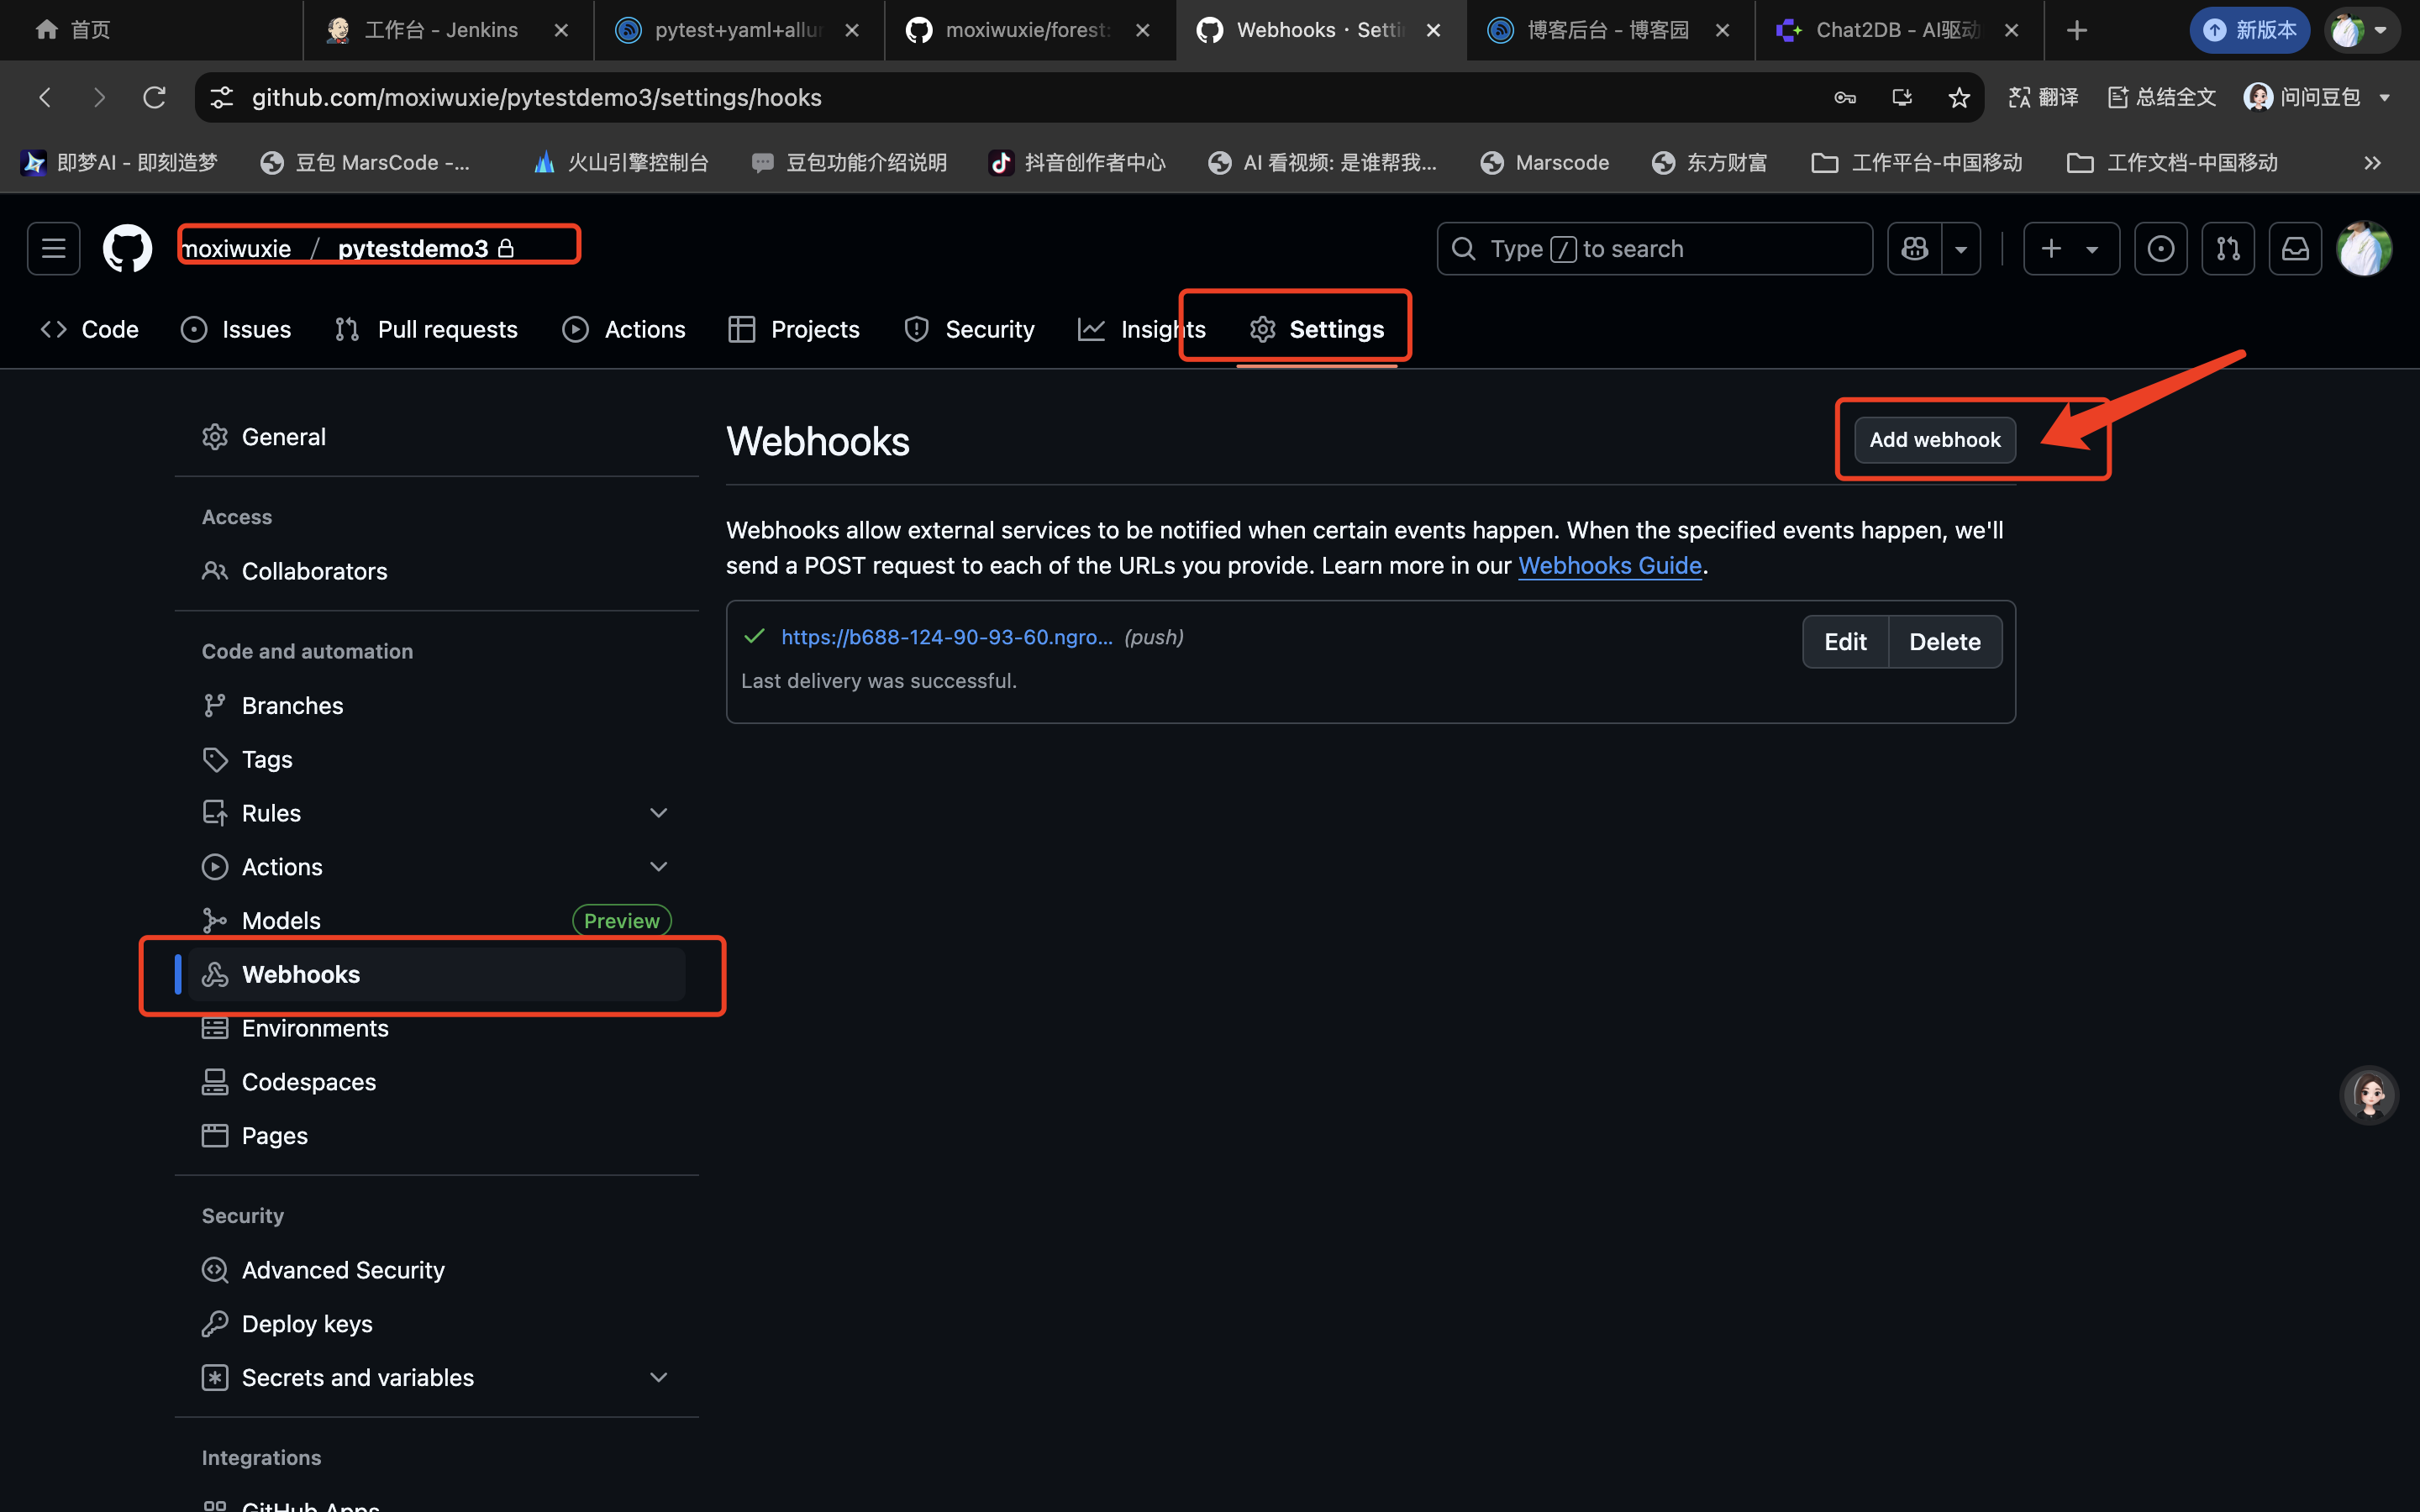The width and height of the screenshot is (2420, 1512).
Task: Expand the Rules sidebar section
Action: [658, 813]
